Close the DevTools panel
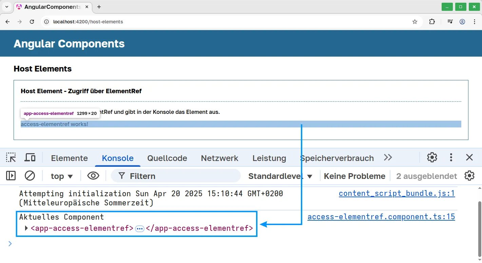The image size is (482, 263). click(469, 157)
